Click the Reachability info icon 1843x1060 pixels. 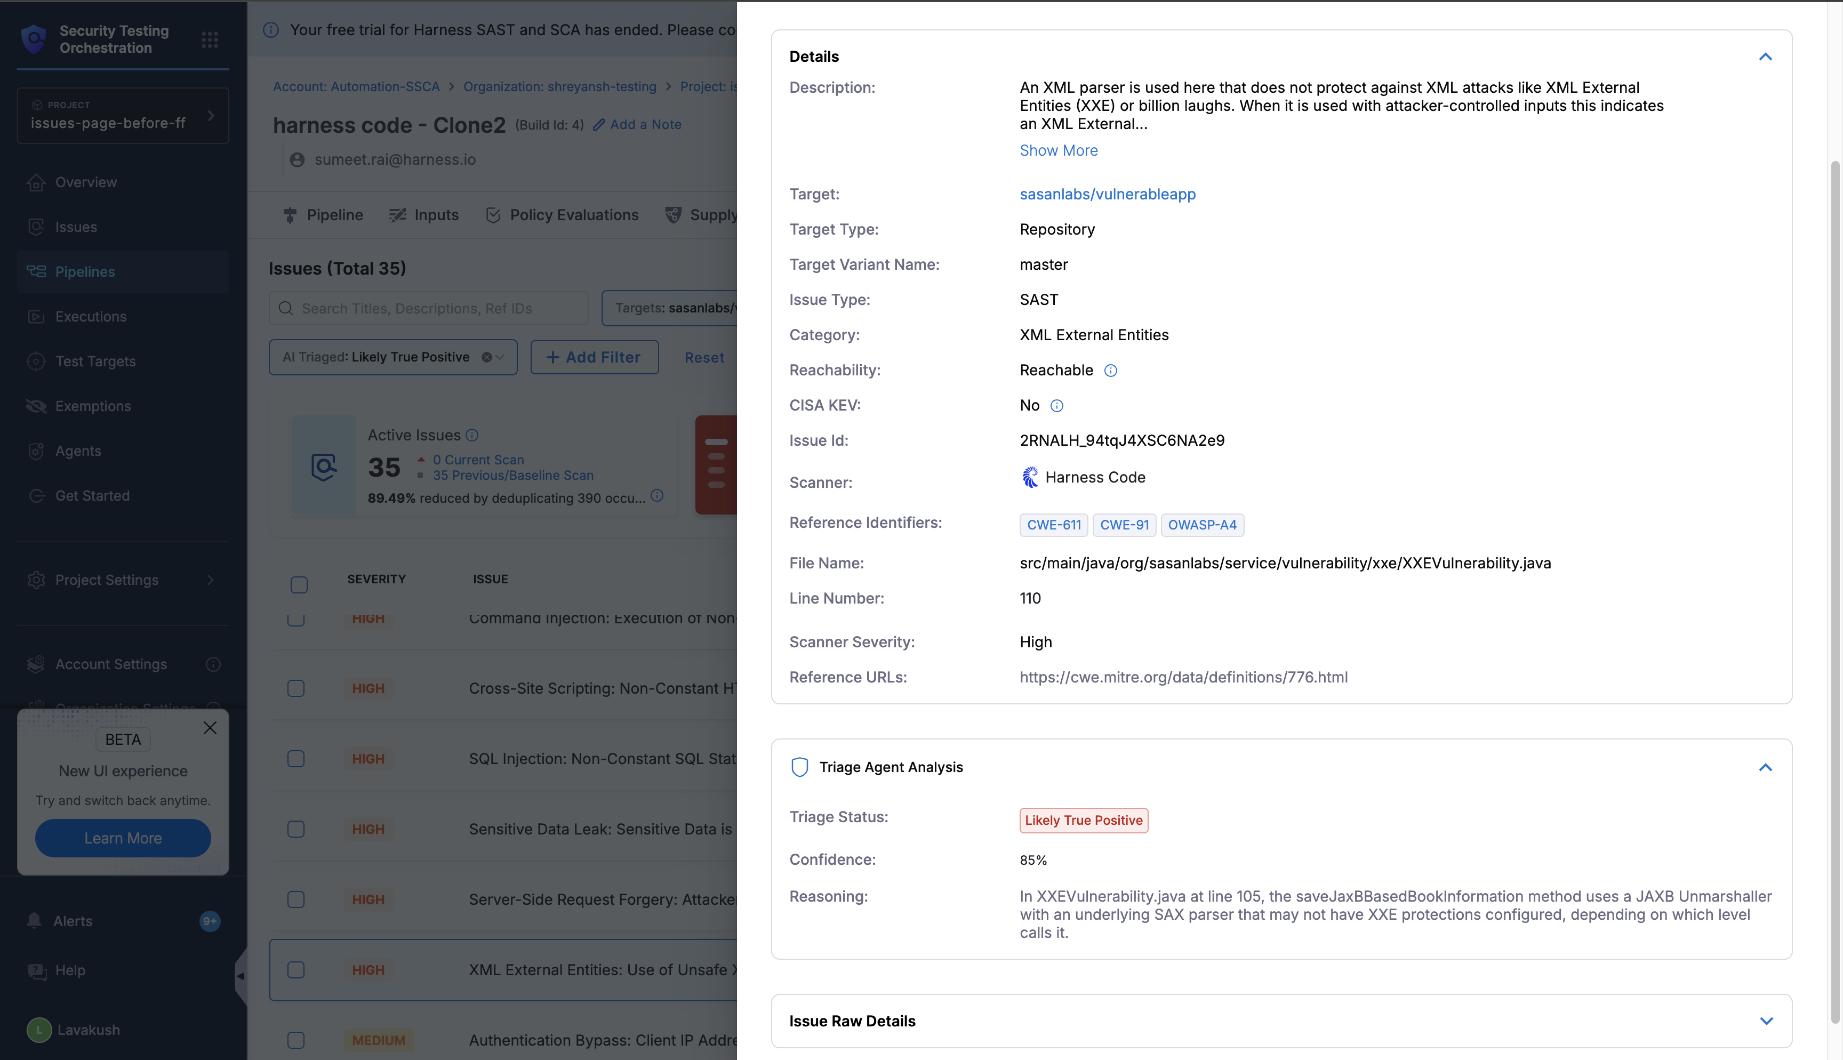pos(1111,371)
